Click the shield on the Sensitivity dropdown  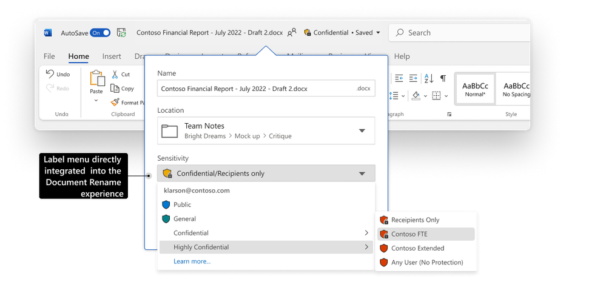click(167, 173)
